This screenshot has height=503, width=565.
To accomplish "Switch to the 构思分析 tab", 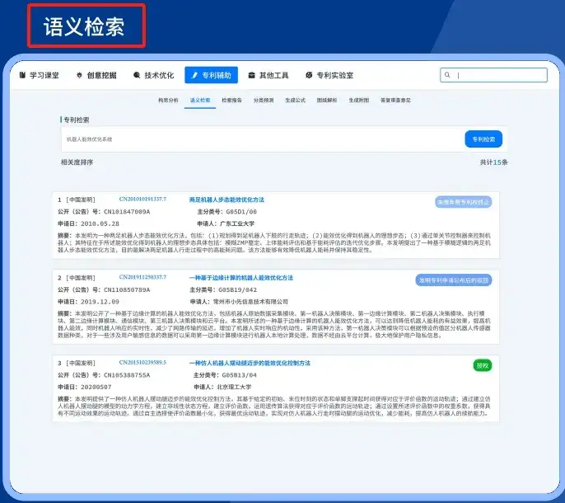I will (168, 100).
